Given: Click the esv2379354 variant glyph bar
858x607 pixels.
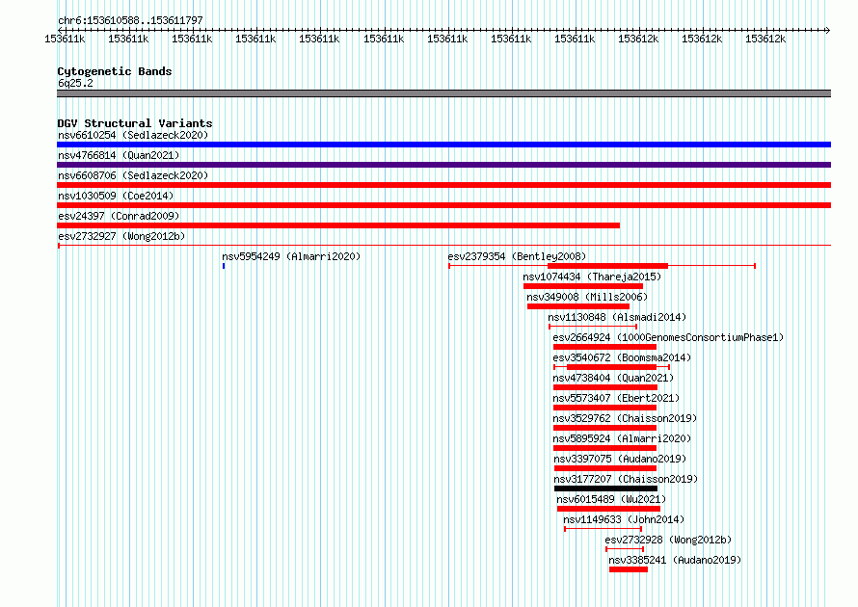Looking at the screenshot, I should coord(602,266).
